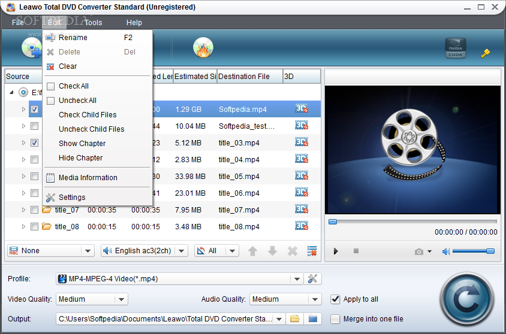Toggle 3D icon for title_05.mp4 row
Screen dimensions: 506x334
[302, 175]
